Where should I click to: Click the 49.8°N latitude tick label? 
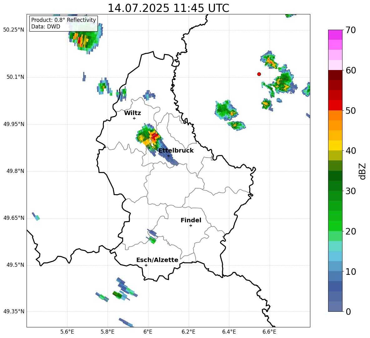15,171
